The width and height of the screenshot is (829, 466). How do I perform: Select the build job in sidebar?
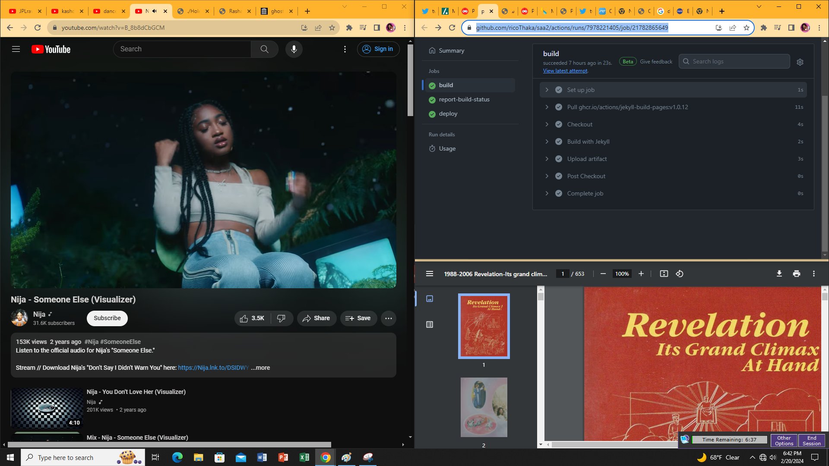click(x=469, y=85)
